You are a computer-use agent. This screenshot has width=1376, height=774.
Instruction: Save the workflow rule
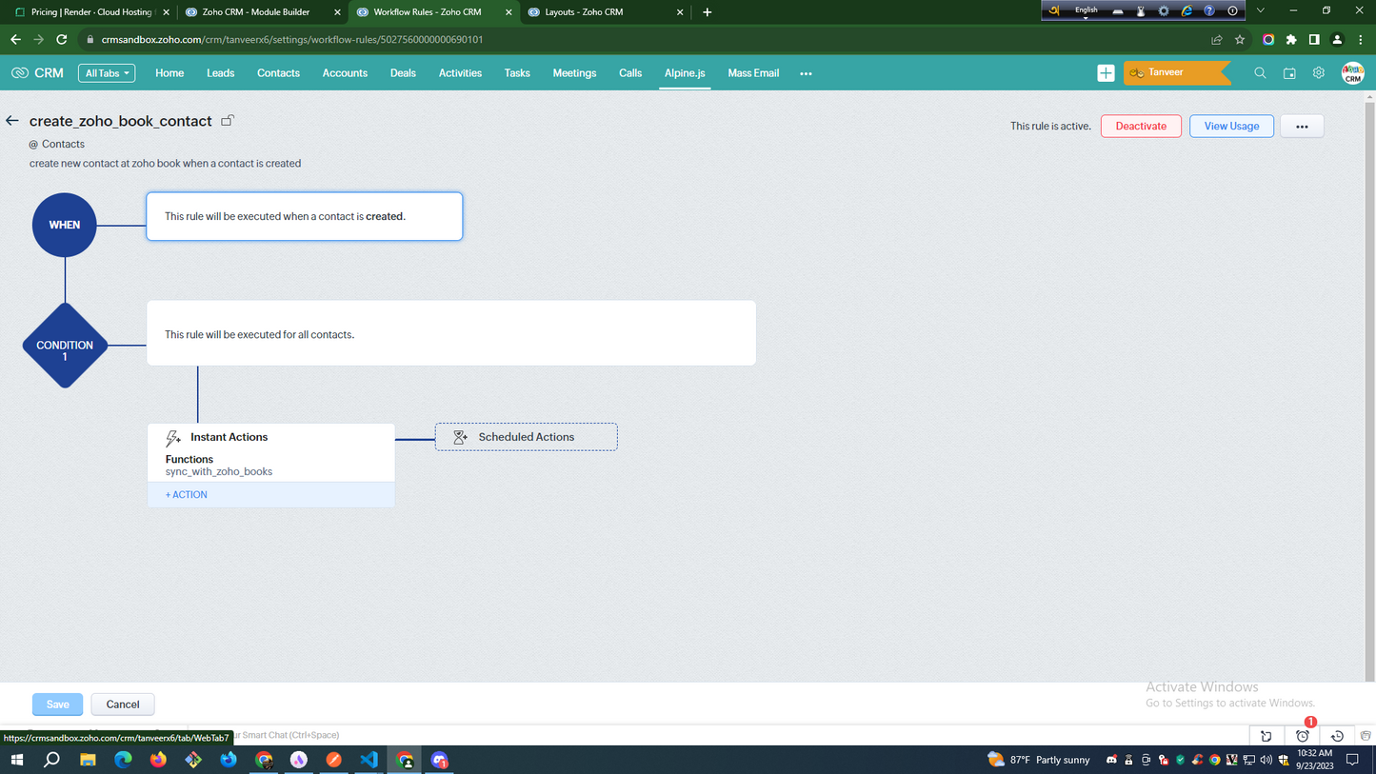coord(57,705)
